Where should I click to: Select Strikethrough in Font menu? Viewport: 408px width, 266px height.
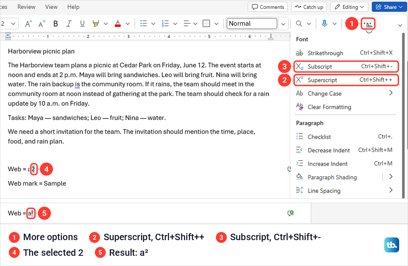[344, 53]
